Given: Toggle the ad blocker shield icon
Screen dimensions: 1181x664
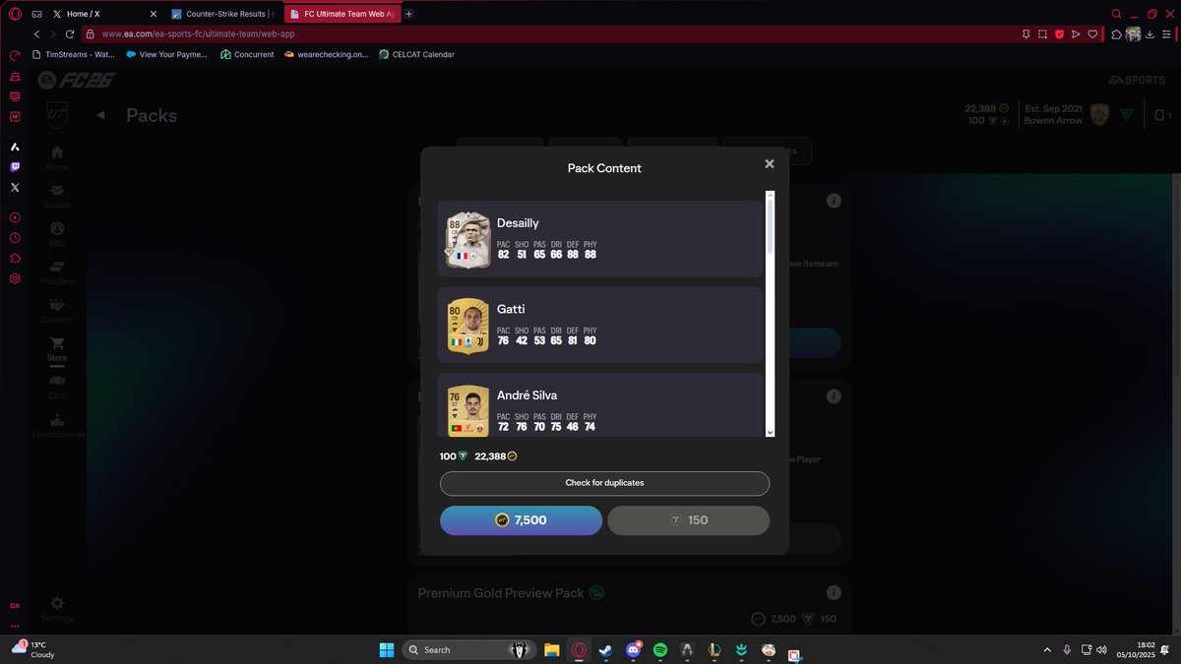Looking at the screenshot, I should 1058,33.
